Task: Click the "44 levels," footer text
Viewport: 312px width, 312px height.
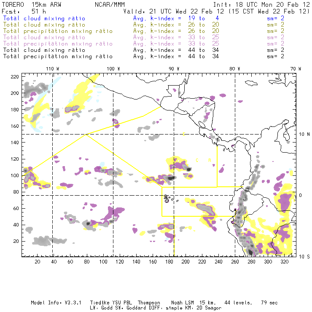Action: point(238,303)
